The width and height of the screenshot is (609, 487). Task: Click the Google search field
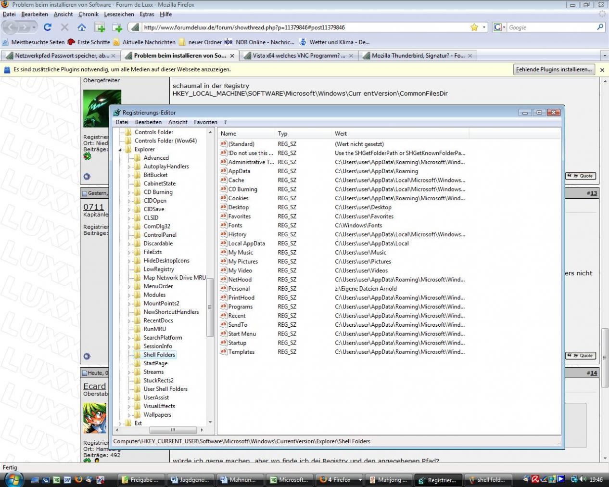(551, 27)
